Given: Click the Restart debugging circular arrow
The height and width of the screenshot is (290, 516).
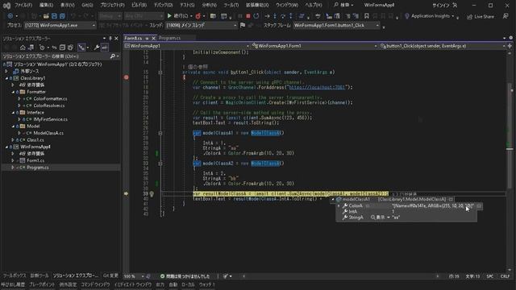Looking at the screenshot, I should point(256,16).
